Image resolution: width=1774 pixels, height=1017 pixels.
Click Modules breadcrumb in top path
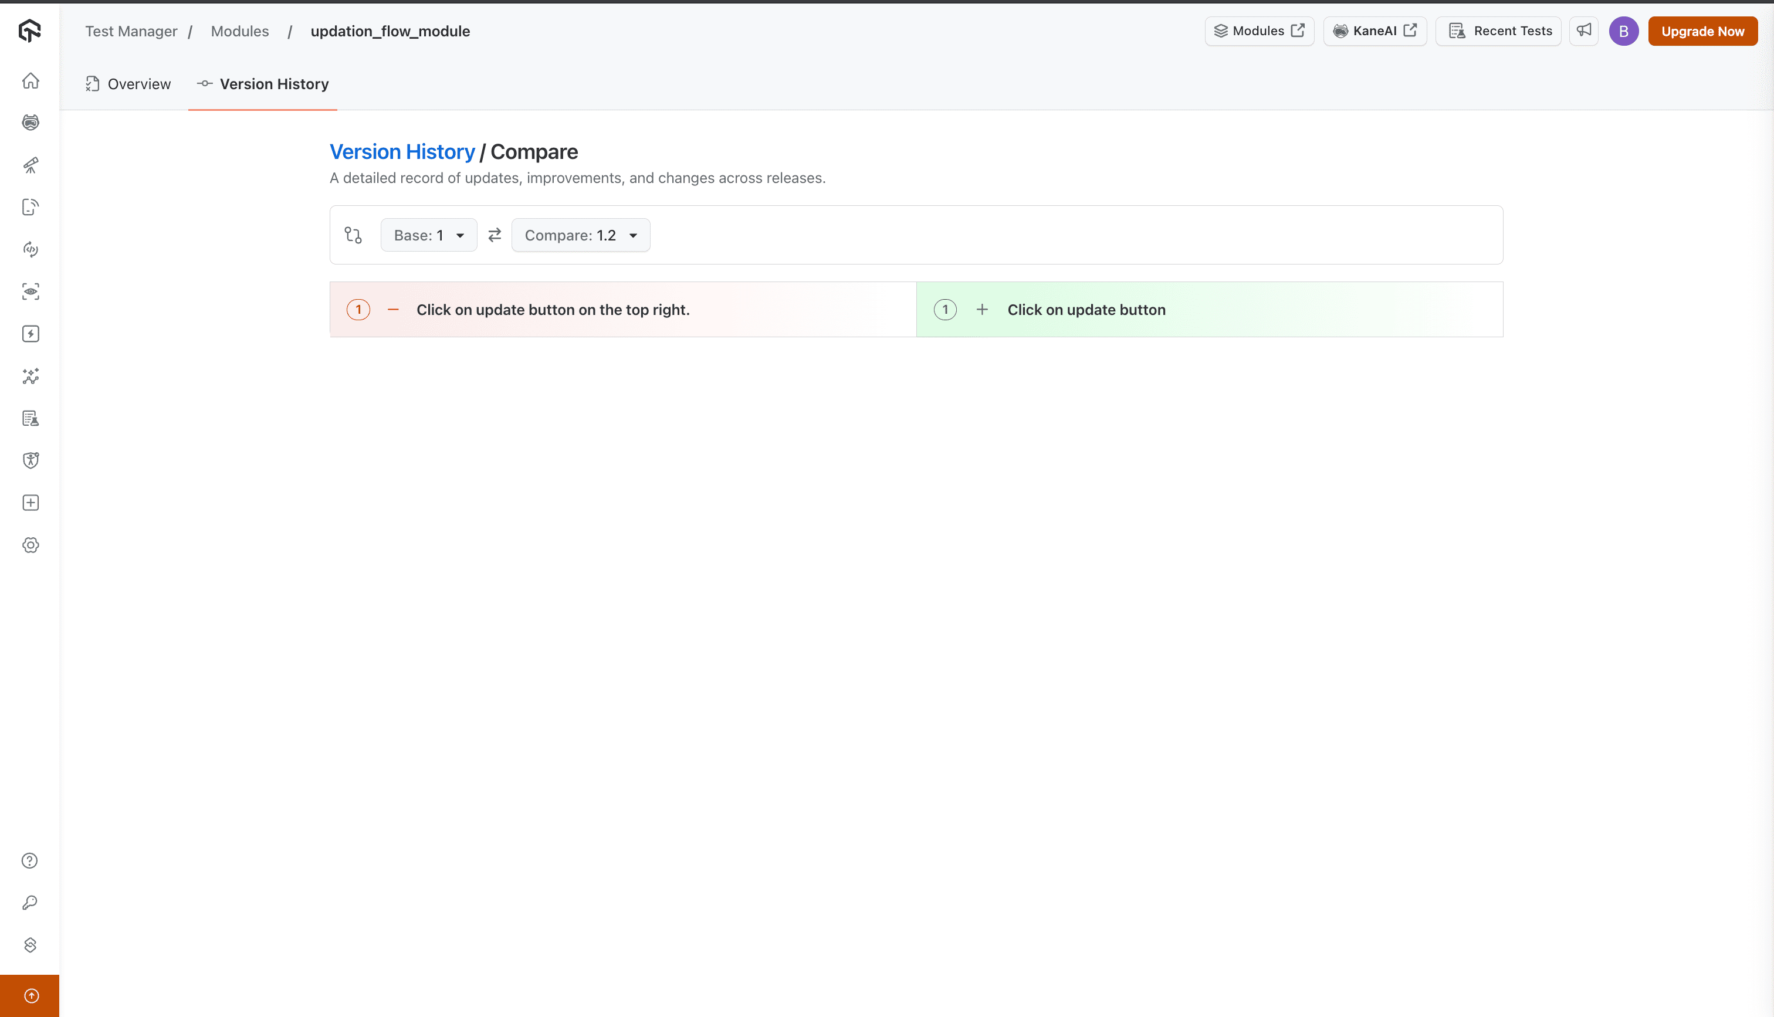click(239, 32)
